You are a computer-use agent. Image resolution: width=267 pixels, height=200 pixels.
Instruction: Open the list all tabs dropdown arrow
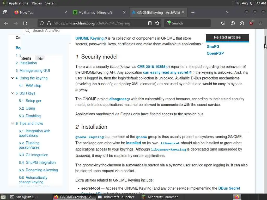pyautogui.click(x=227, y=12)
